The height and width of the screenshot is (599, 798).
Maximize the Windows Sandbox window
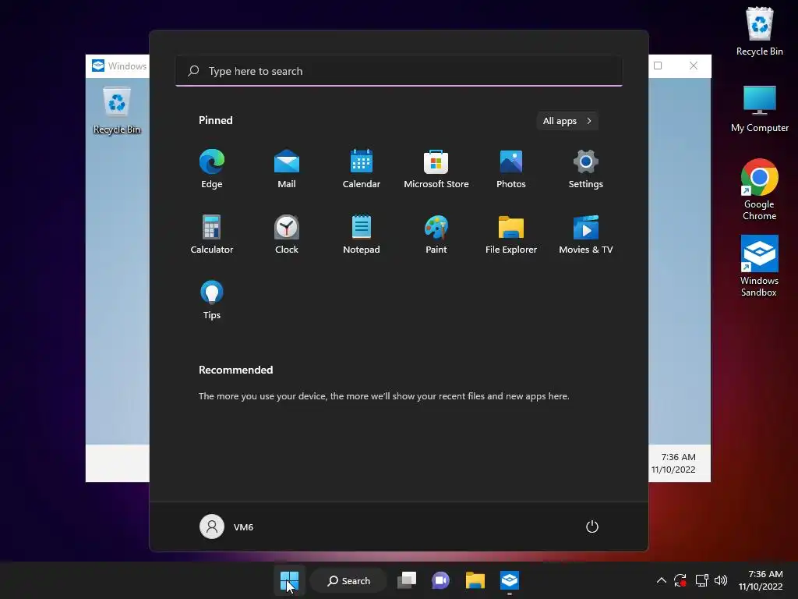coord(658,66)
